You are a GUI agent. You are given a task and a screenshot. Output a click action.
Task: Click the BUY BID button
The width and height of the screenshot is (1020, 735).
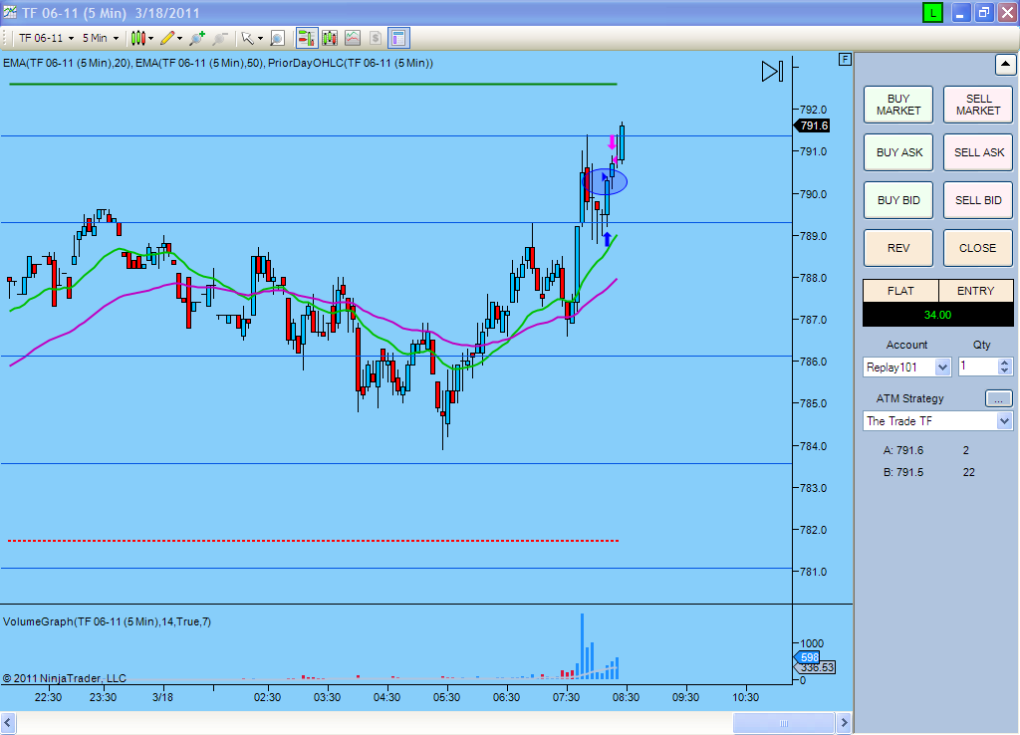coord(898,200)
